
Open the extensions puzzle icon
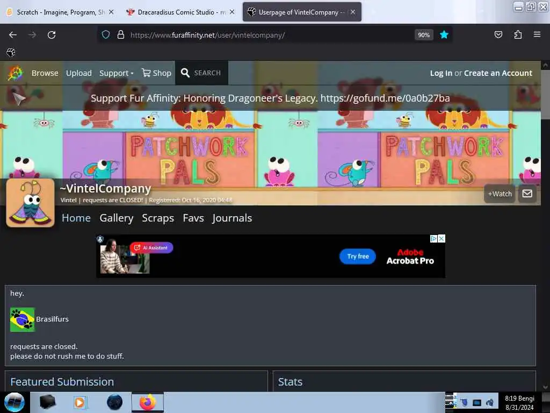coord(518,35)
